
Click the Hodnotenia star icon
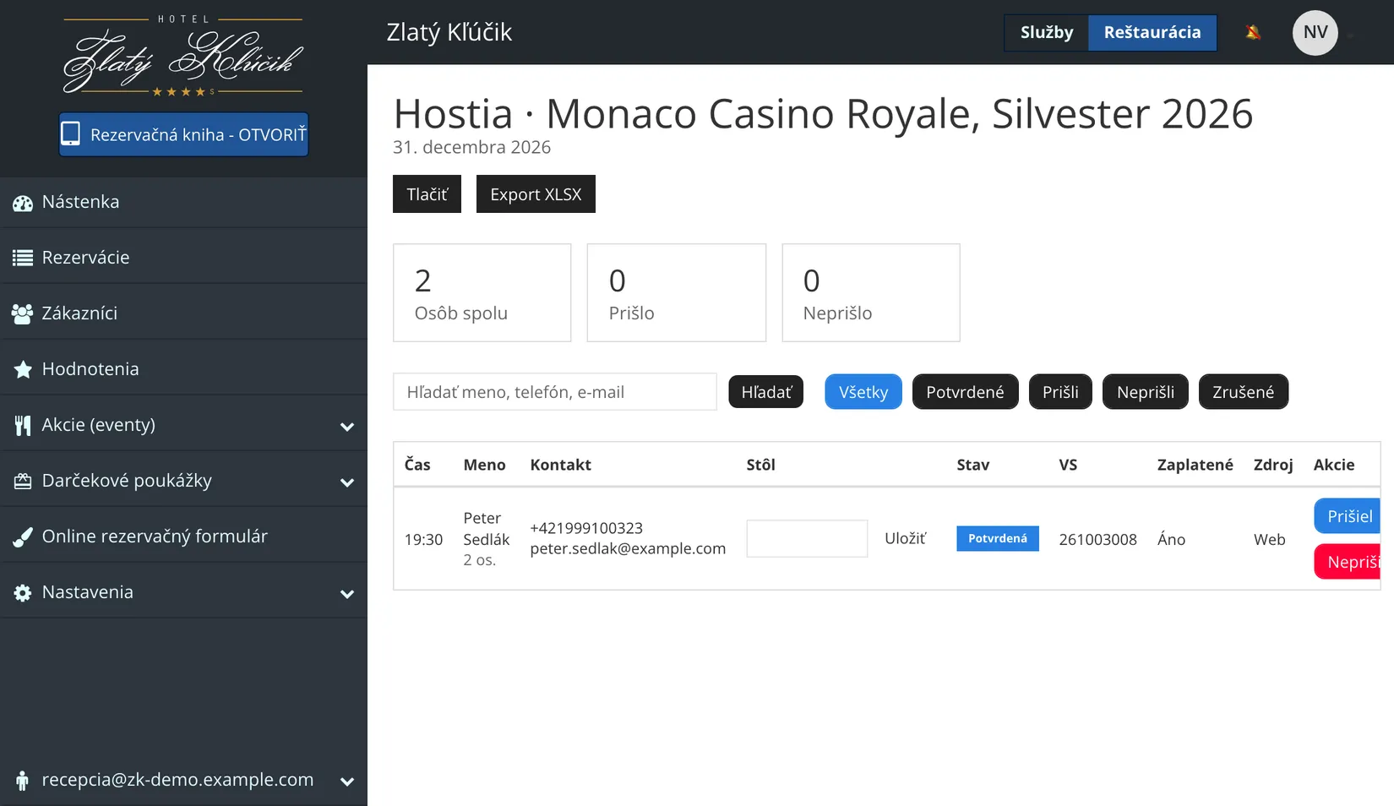(23, 369)
